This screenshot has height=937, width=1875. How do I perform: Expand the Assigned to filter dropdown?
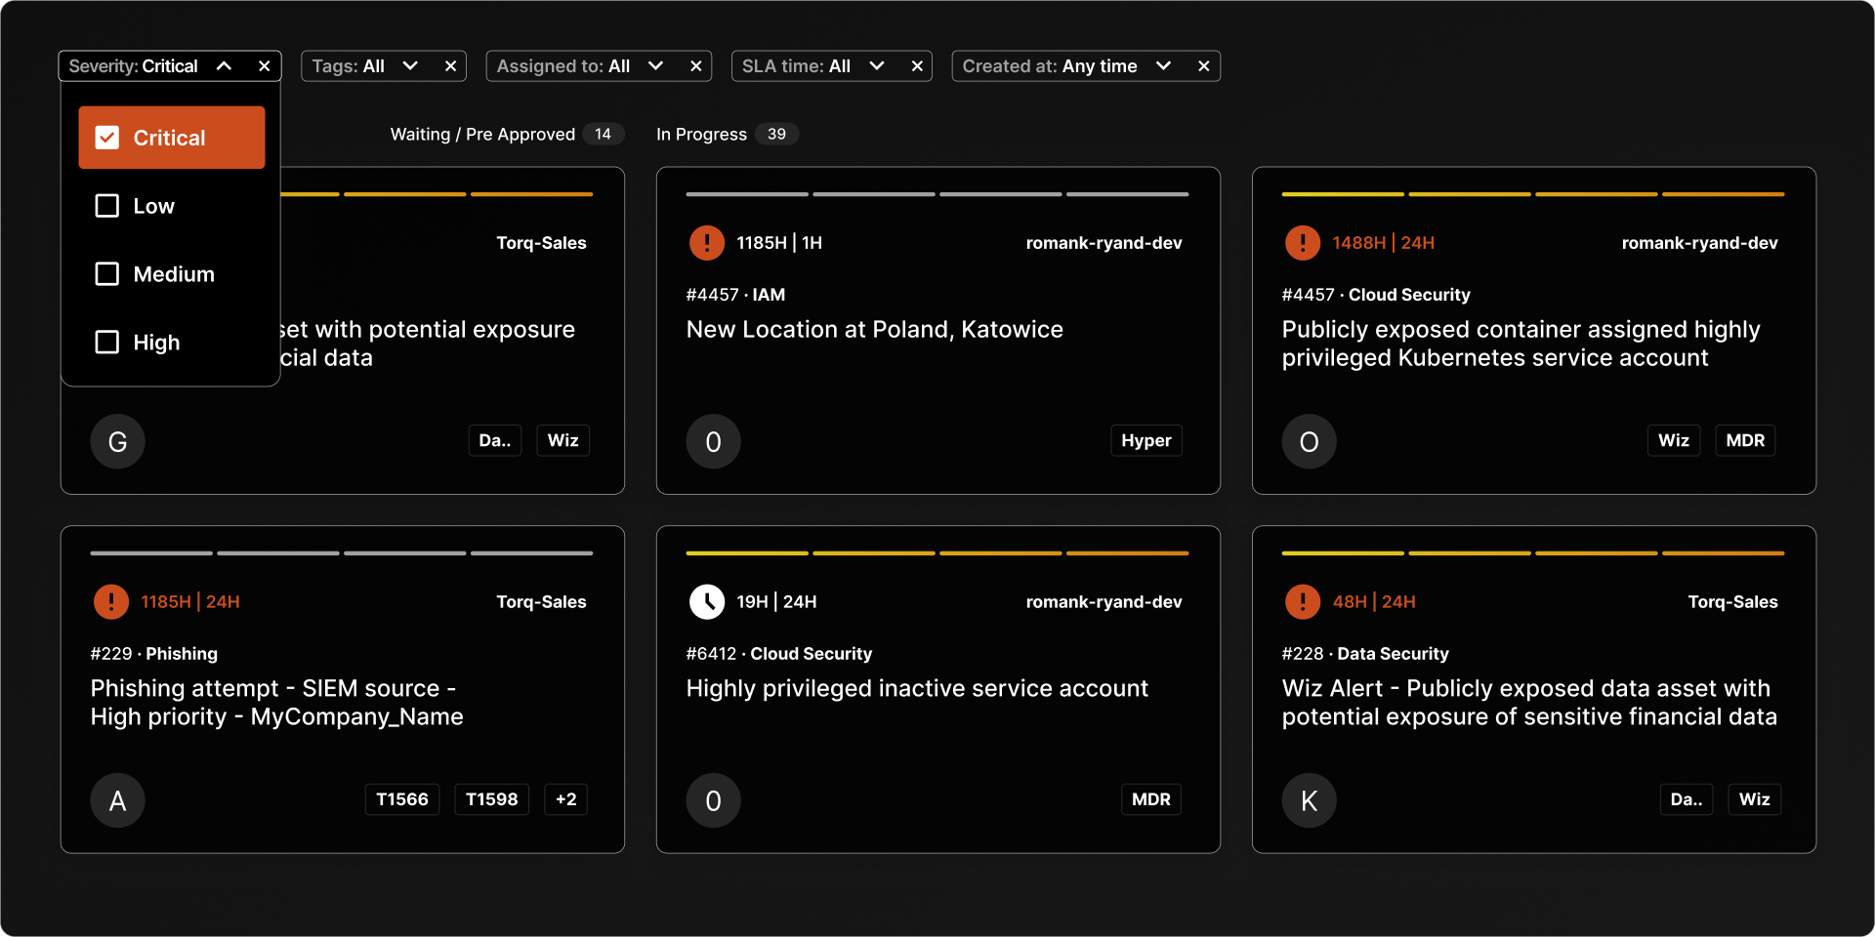[655, 66]
